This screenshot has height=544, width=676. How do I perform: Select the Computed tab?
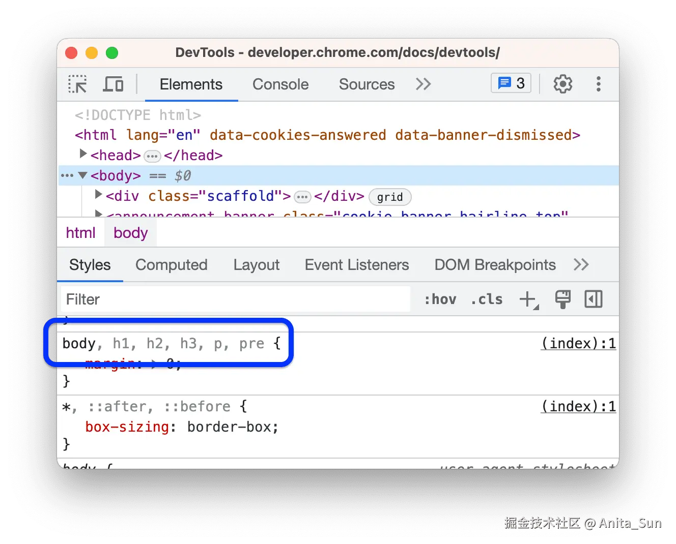point(172,265)
